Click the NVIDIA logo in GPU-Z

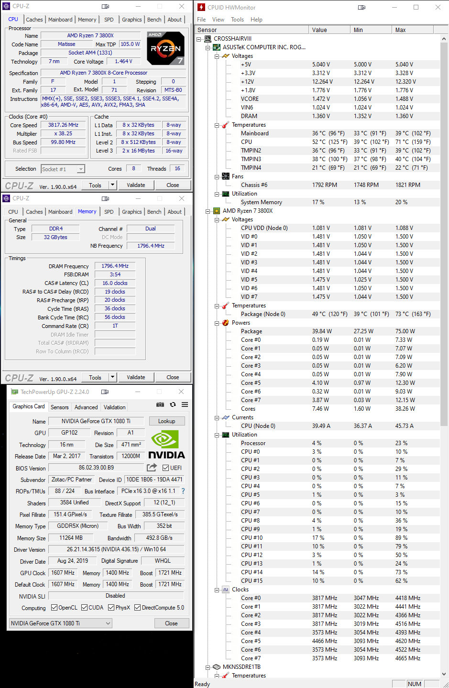166,445
